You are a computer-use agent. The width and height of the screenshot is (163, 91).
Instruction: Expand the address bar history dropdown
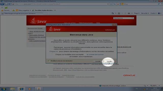108,4
